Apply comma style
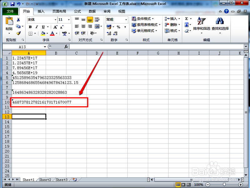The width and height of the screenshot is (250, 188). 125,27
